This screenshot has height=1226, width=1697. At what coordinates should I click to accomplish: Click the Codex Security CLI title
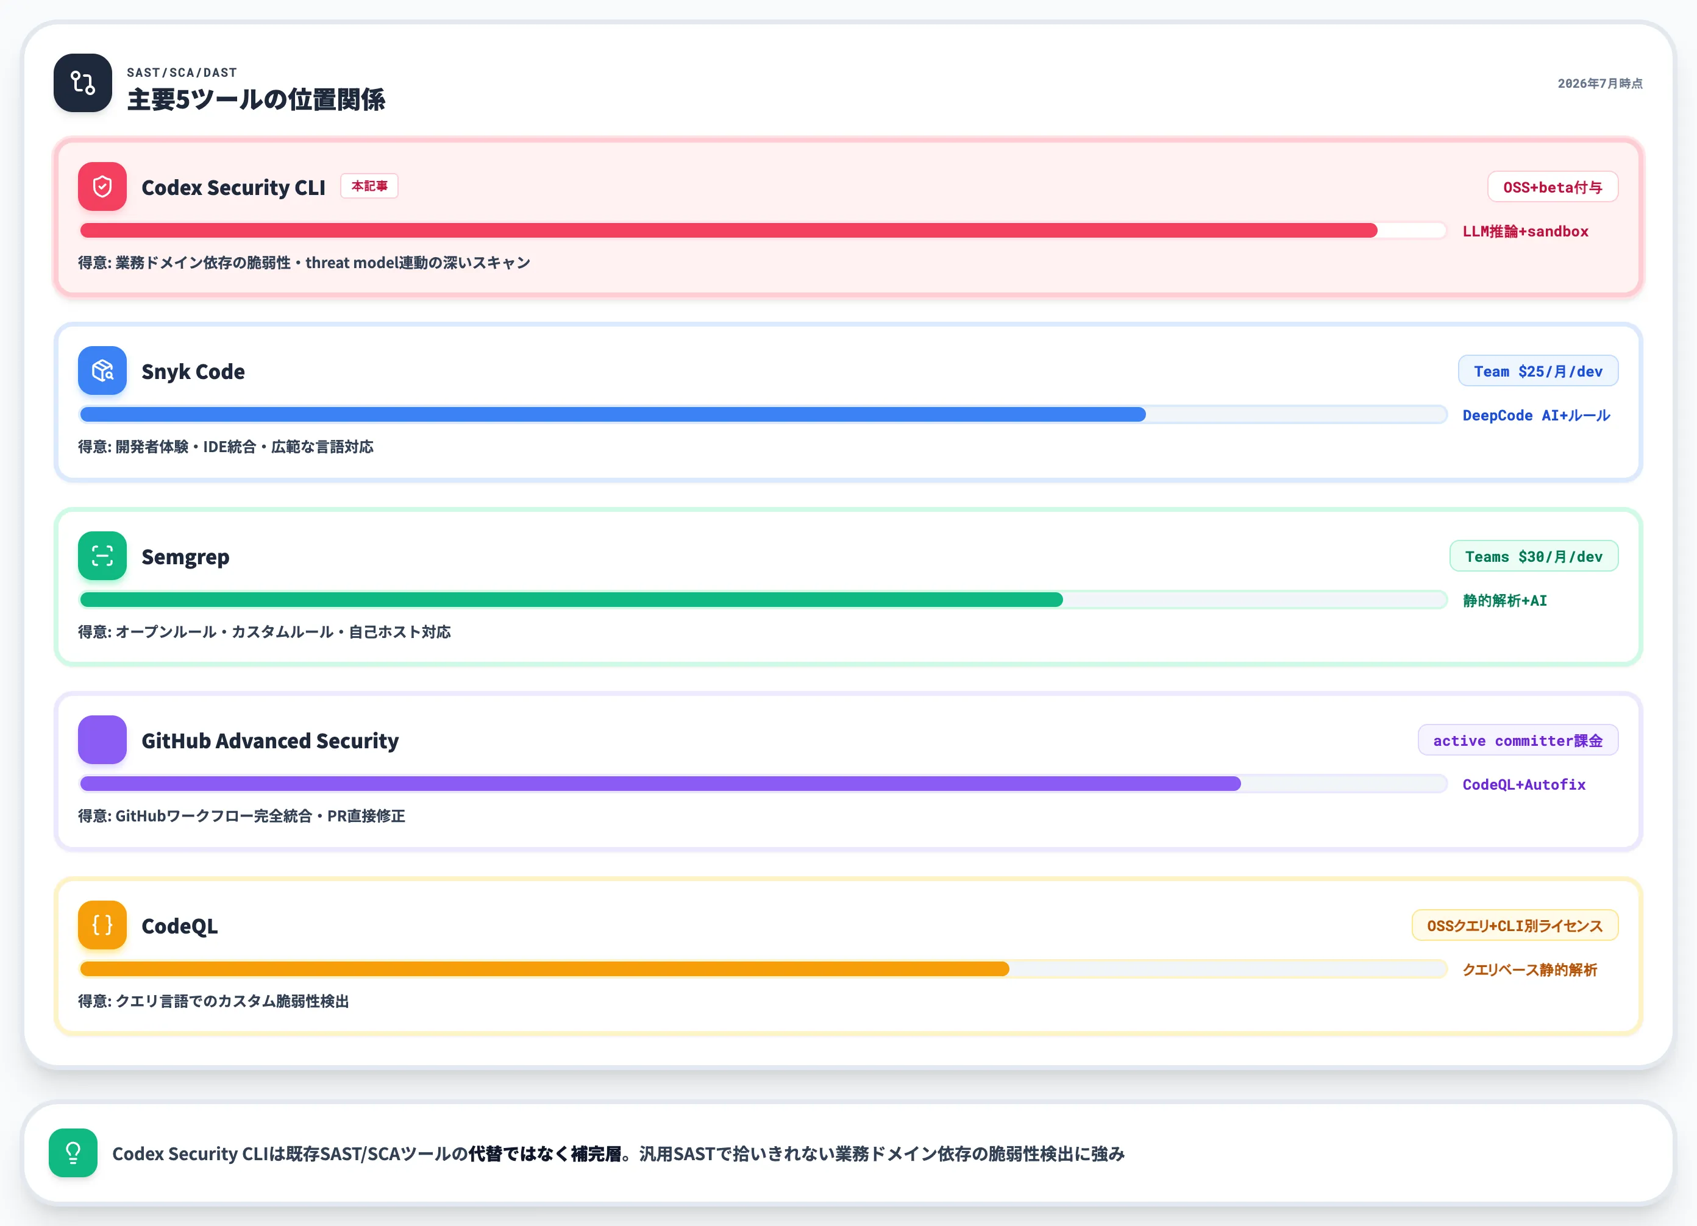[233, 187]
